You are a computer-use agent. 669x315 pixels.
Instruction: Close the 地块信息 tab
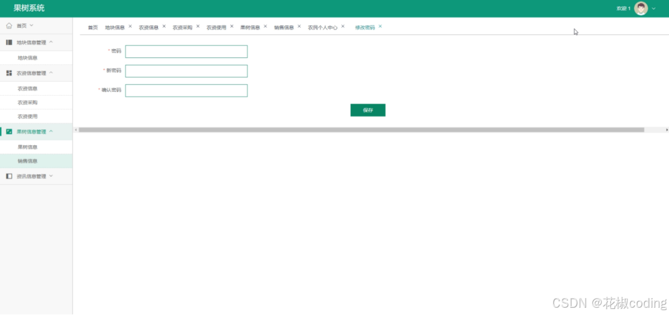(x=130, y=27)
